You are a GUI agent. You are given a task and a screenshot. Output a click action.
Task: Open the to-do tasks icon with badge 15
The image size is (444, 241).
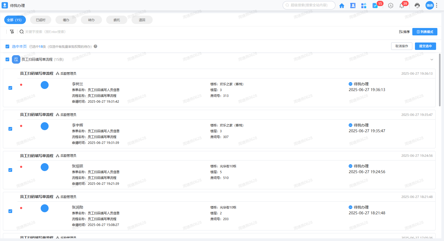(x=375, y=6)
